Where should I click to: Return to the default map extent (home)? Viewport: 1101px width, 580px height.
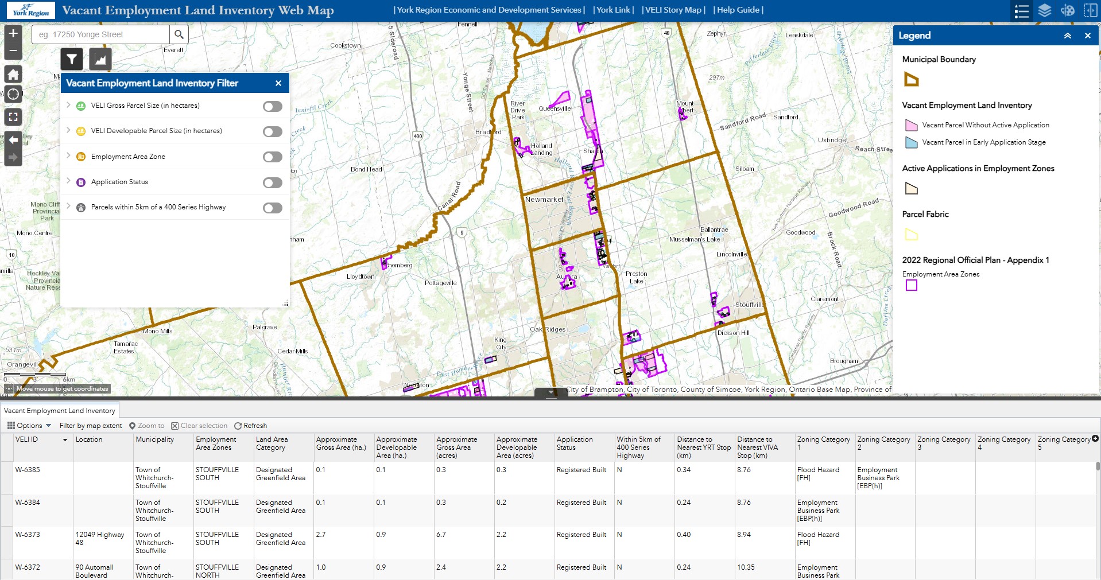coord(13,74)
